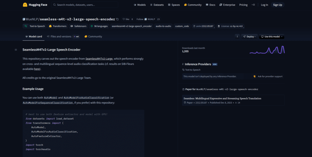
Task: Click the 'Downloads last month' text
Action: [193, 48]
